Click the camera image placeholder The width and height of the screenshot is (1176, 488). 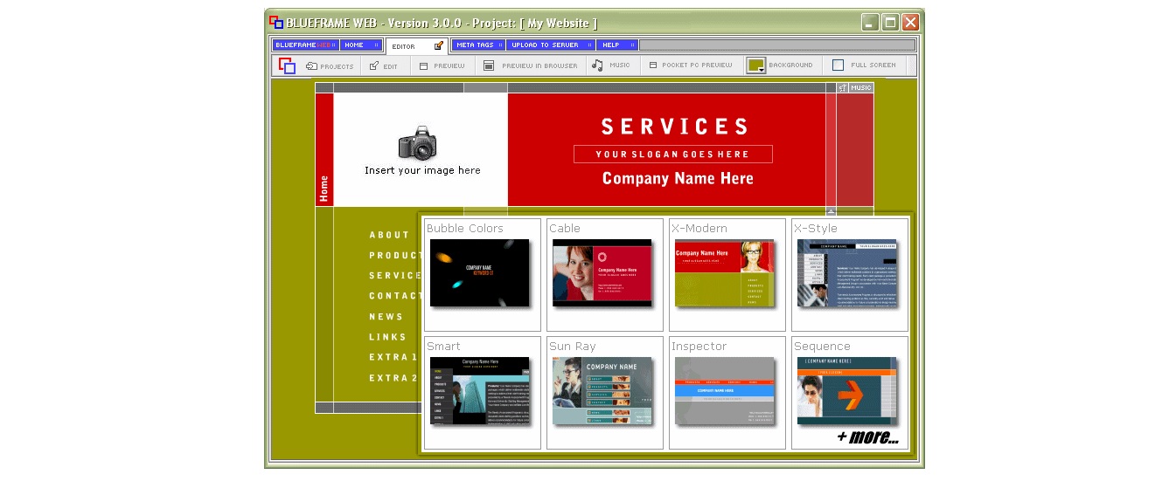tap(418, 143)
